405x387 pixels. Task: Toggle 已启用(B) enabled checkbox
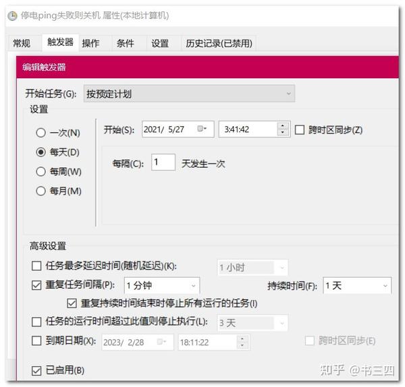[36, 371]
